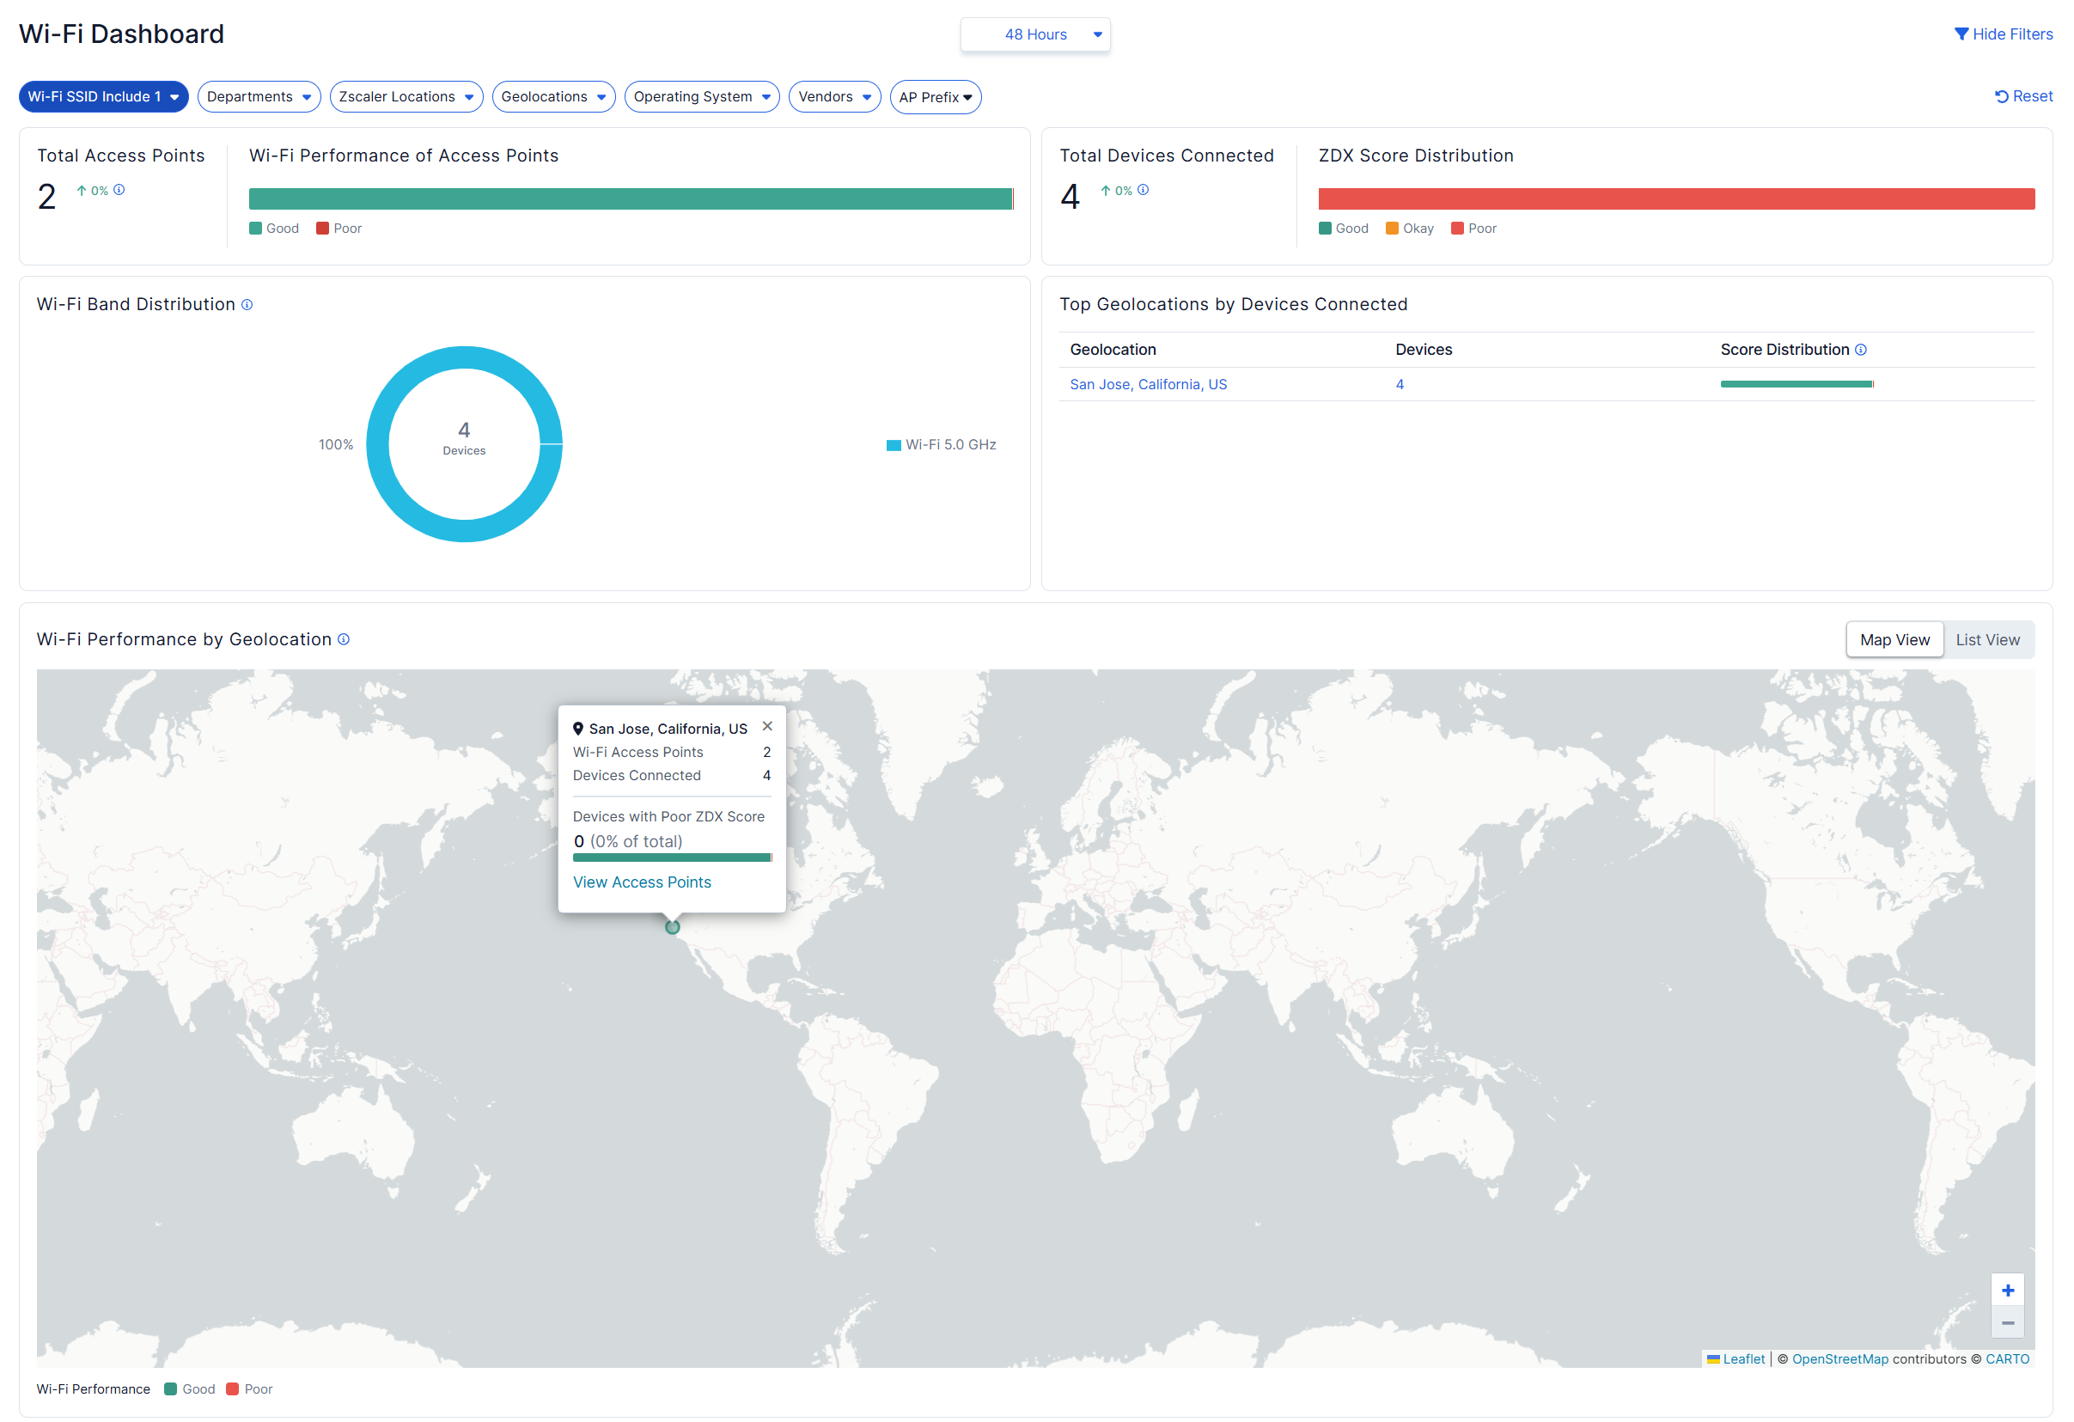Expand the Geolocations filter
The width and height of the screenshot is (2074, 1422).
pyautogui.click(x=553, y=96)
